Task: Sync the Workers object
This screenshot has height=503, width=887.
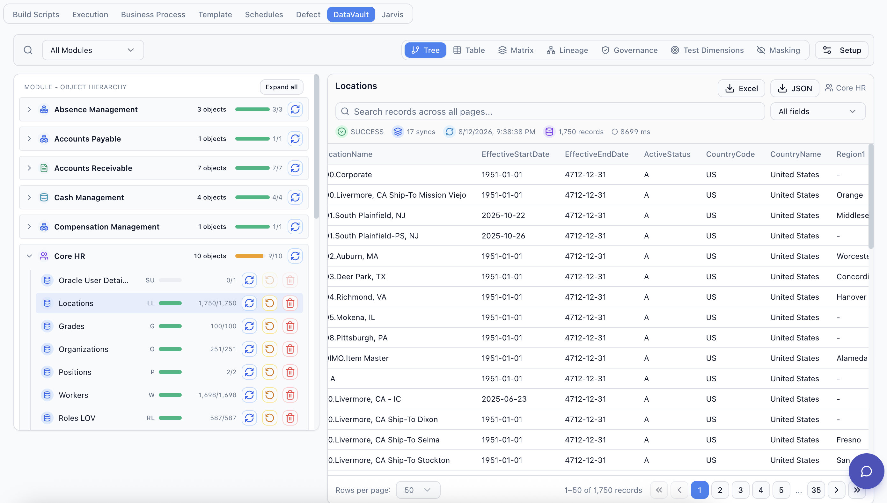Action: coord(249,395)
